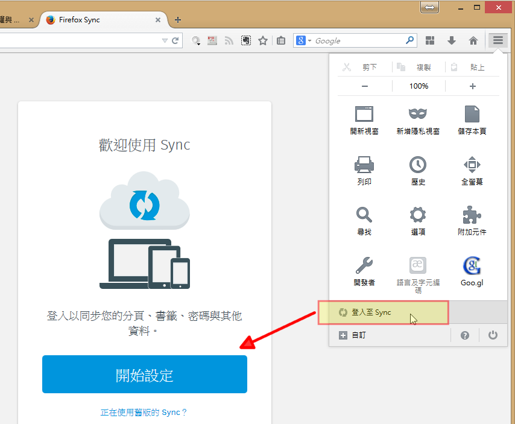515x424 pixels.
Task: Click the power quit Firefox icon
Action: click(493, 335)
